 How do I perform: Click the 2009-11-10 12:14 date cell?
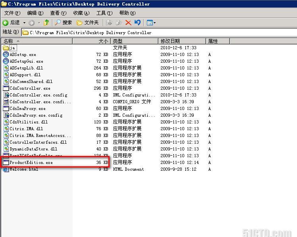(x=179, y=162)
